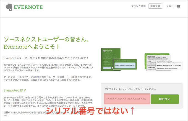Click the Evernoteスターターパック thank-you line
The height and width of the screenshot is (121, 188).
(46, 58)
